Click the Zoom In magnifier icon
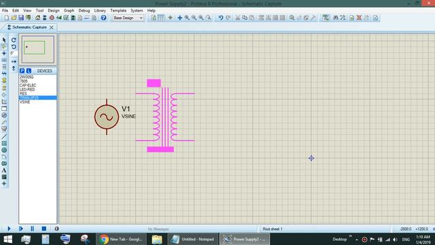435x245 pixels. coord(188,18)
